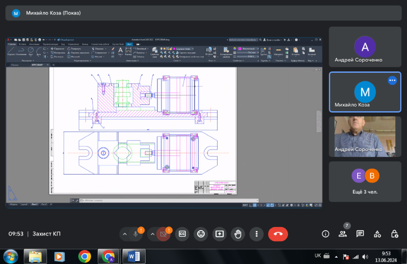Expand video settings arrow beside camera
The height and width of the screenshot is (264, 407).
(152, 234)
